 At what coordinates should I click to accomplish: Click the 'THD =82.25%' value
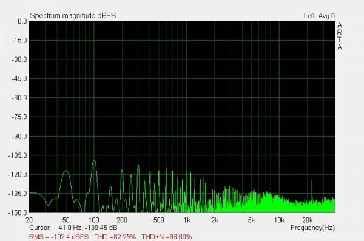pos(115,237)
